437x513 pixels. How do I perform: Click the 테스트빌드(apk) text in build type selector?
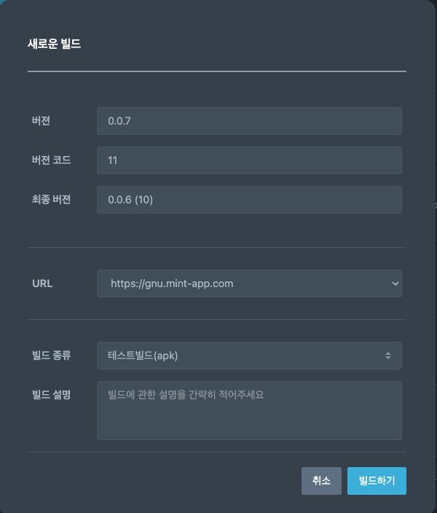(143, 356)
